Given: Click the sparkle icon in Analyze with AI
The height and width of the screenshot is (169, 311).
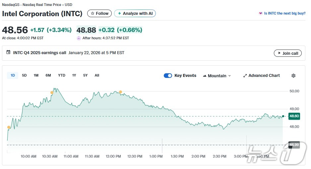Looking at the screenshot, I should [119, 14].
